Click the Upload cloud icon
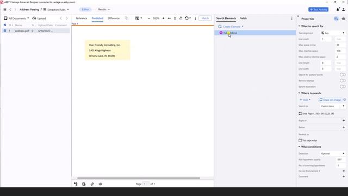Viewport: 348px width, 196px height. (34, 18)
